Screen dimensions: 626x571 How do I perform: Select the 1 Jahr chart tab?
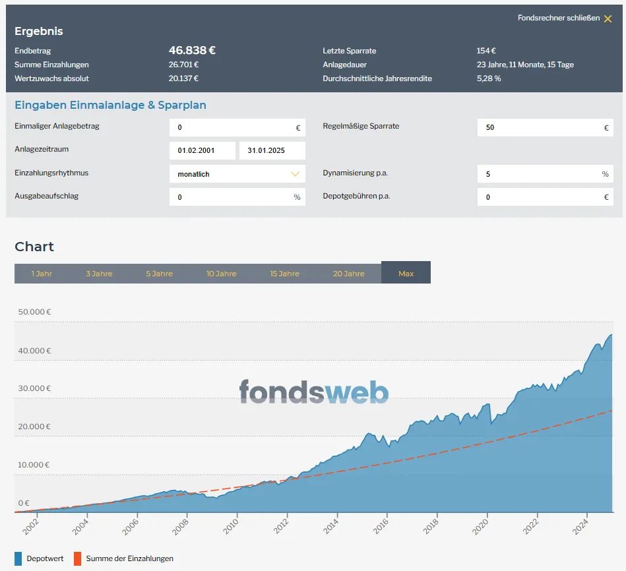[42, 274]
